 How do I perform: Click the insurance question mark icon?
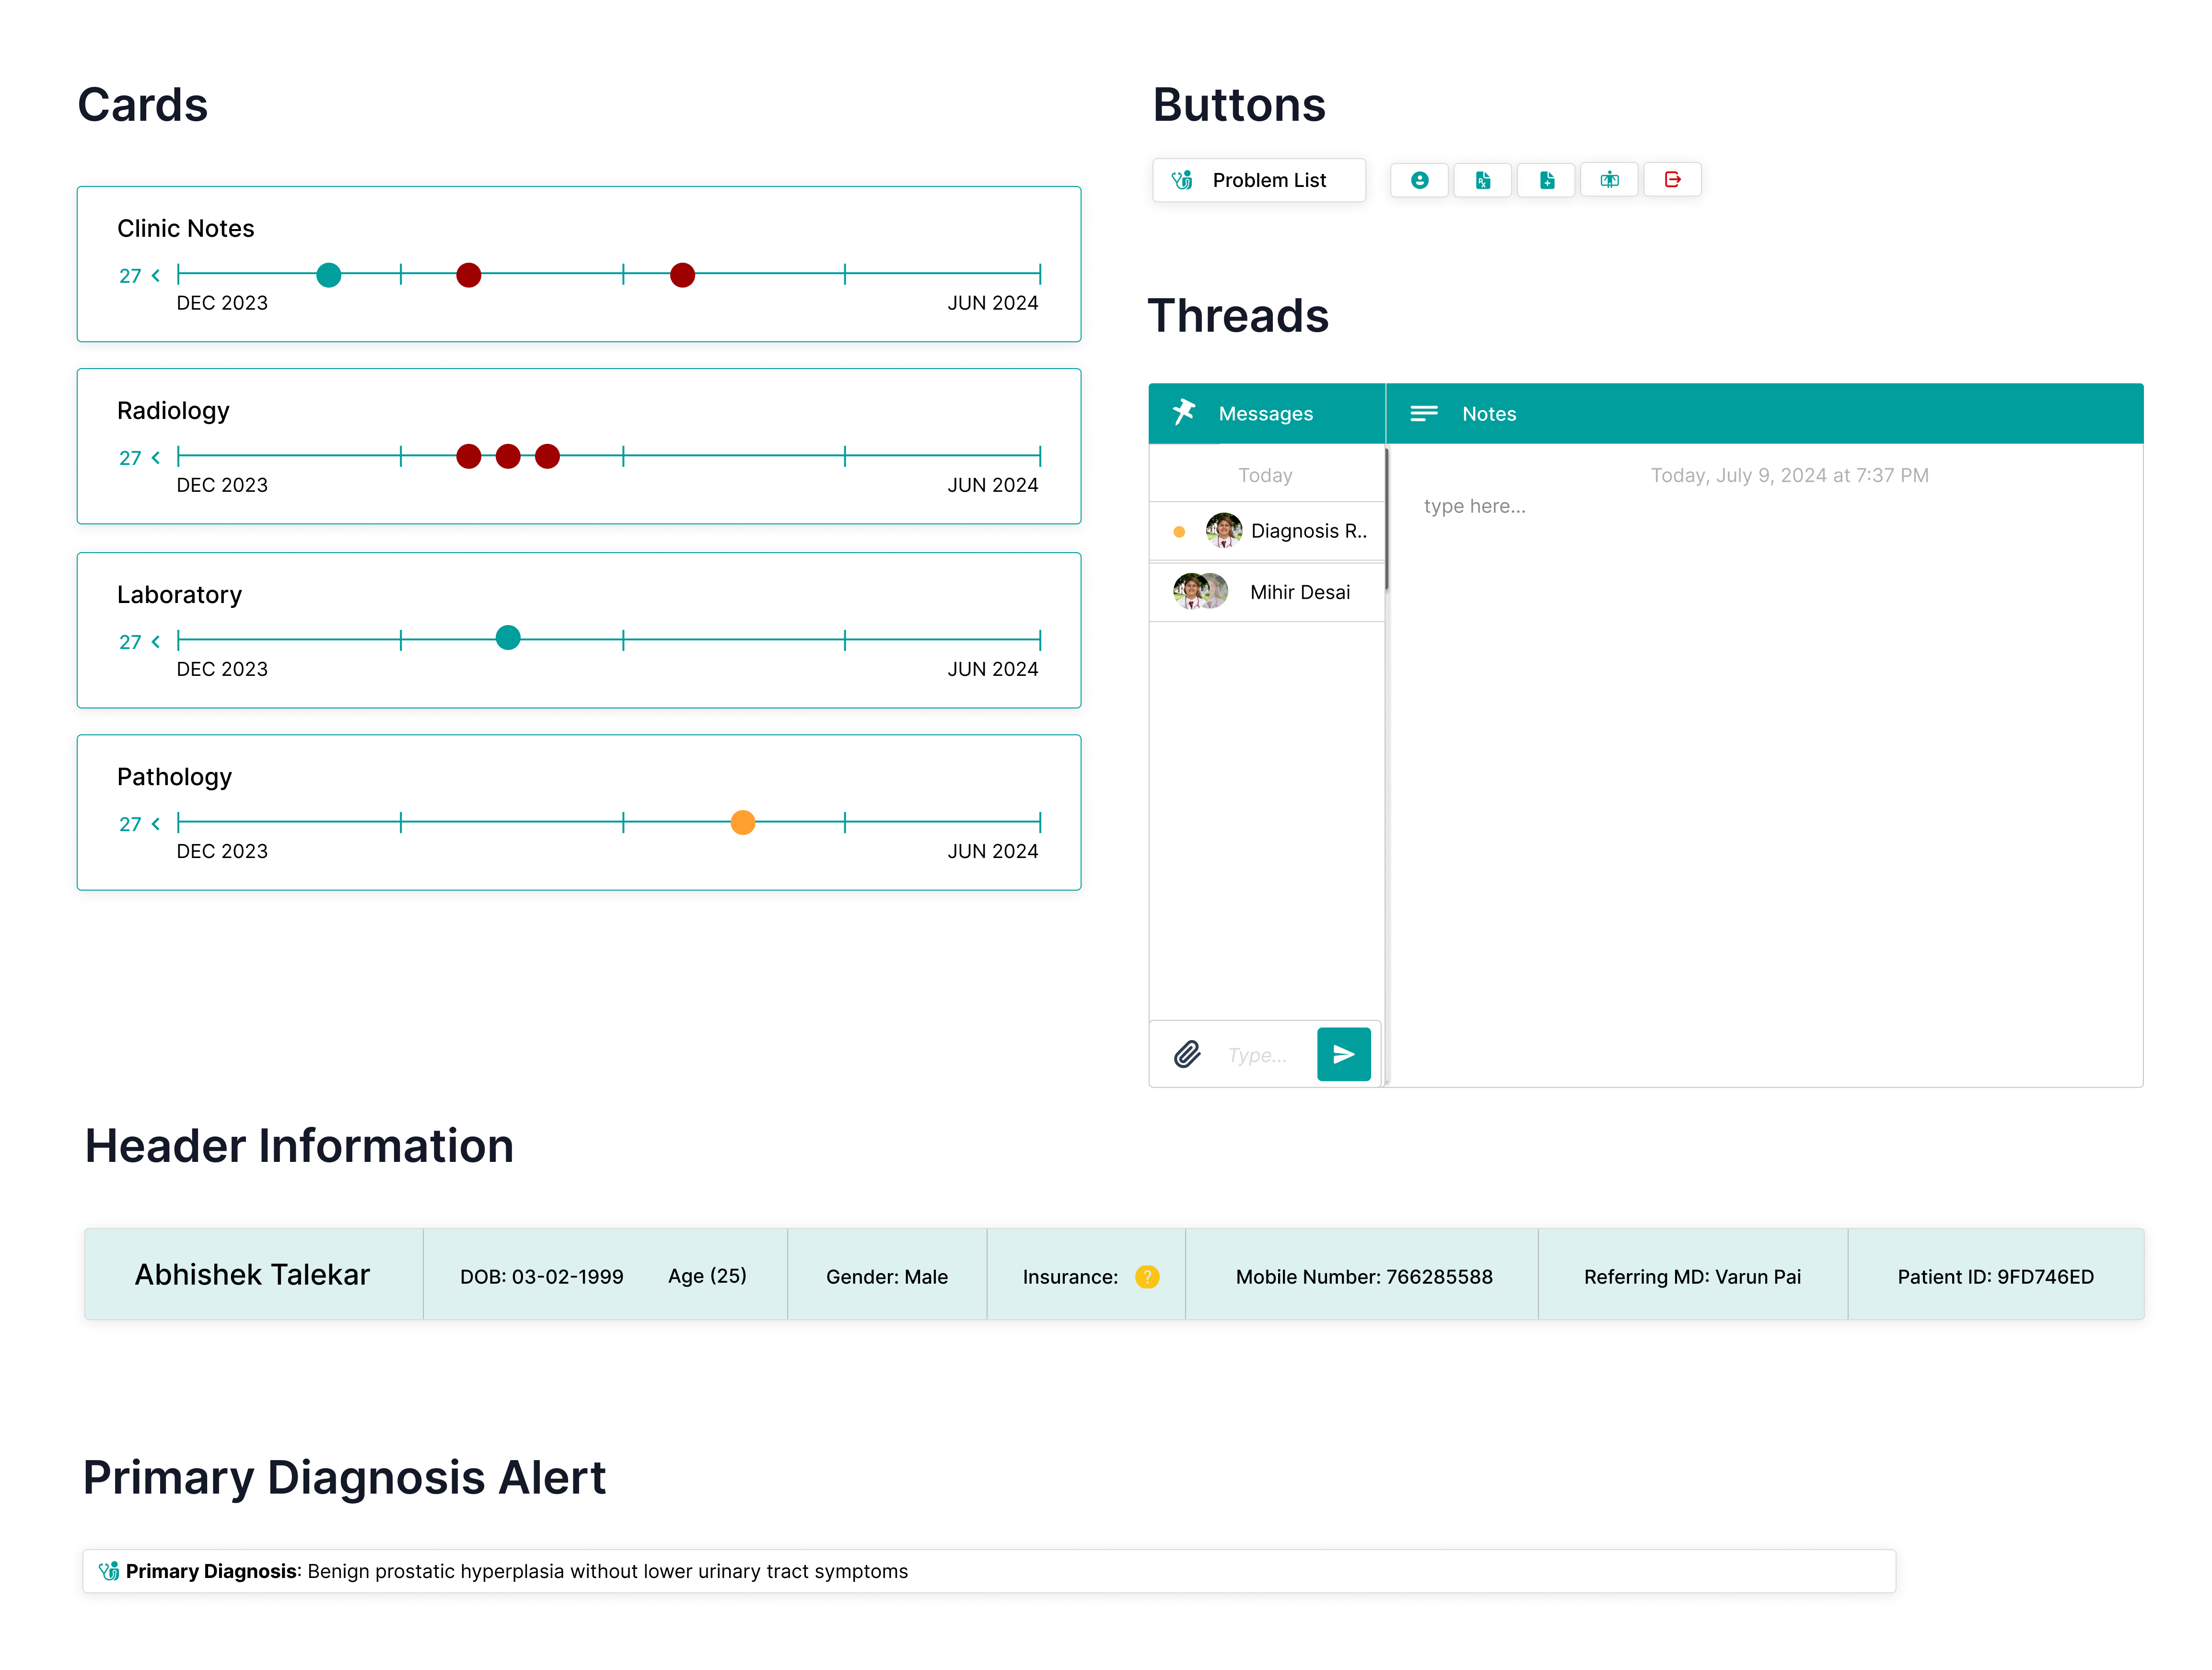(1147, 1277)
